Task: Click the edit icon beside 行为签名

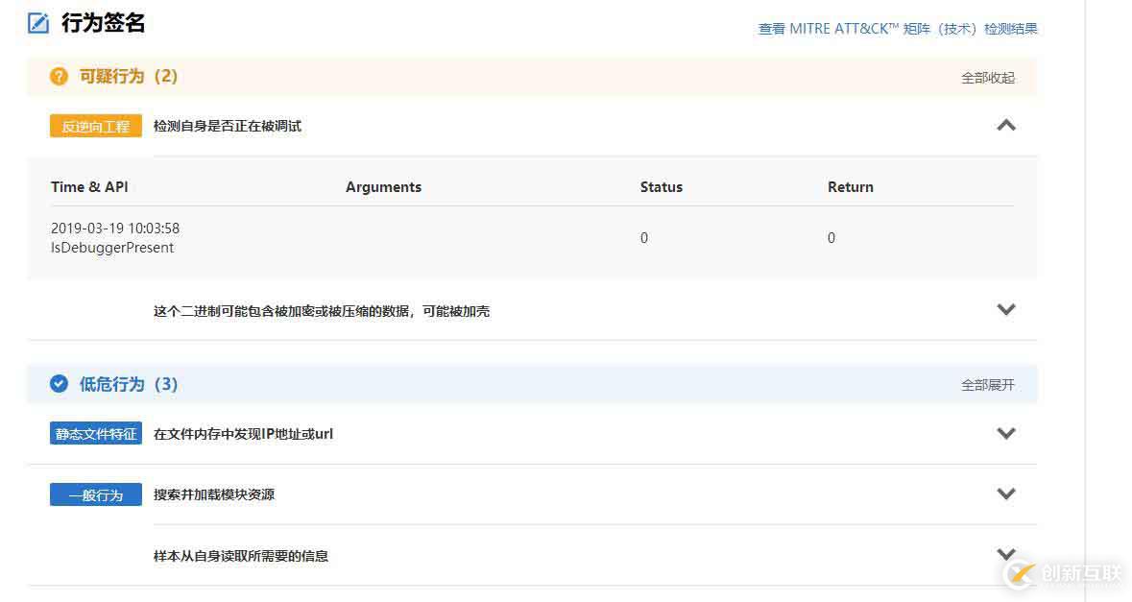Action: coord(38,23)
